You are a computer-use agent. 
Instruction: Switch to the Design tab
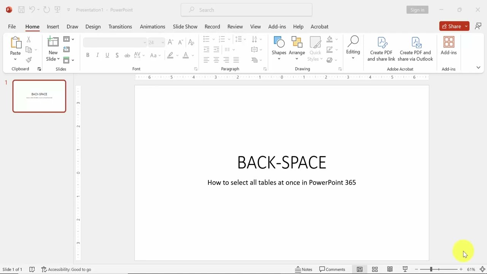coord(93,27)
